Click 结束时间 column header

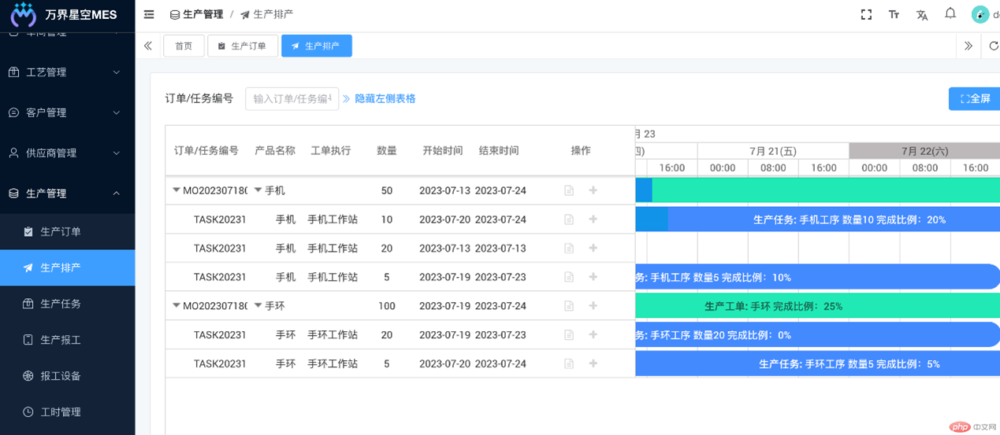[x=499, y=150]
